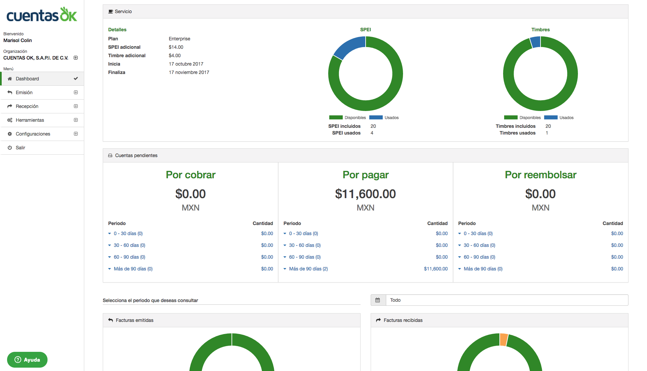The image size is (647, 371).
Task: Click the Herramientas gears icon
Action: pos(10,120)
